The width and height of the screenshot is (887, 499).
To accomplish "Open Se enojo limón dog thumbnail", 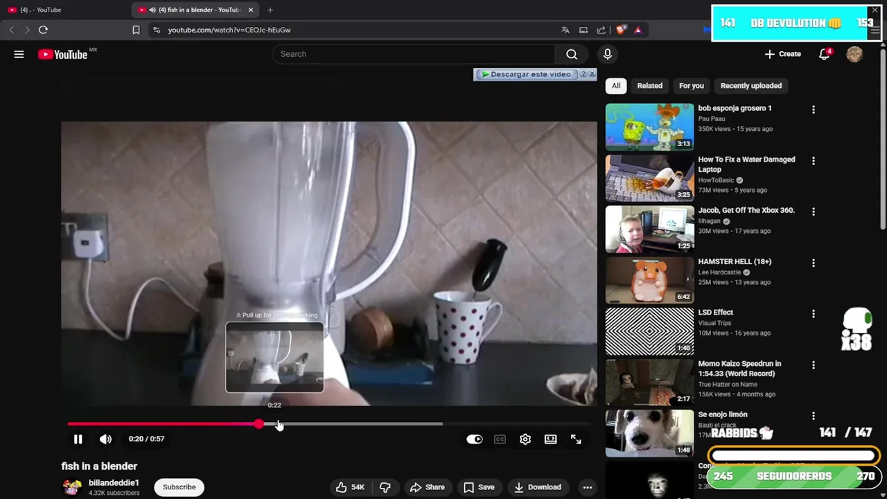I will pyautogui.click(x=649, y=433).
